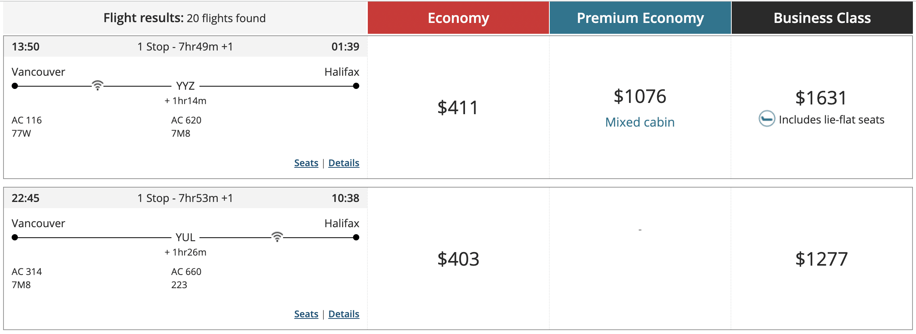Select the Business Class tab header
The image size is (916, 334).
pos(822,18)
